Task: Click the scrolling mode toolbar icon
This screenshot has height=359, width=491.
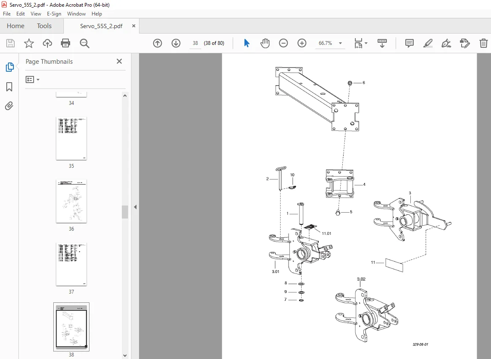Action: pos(382,43)
